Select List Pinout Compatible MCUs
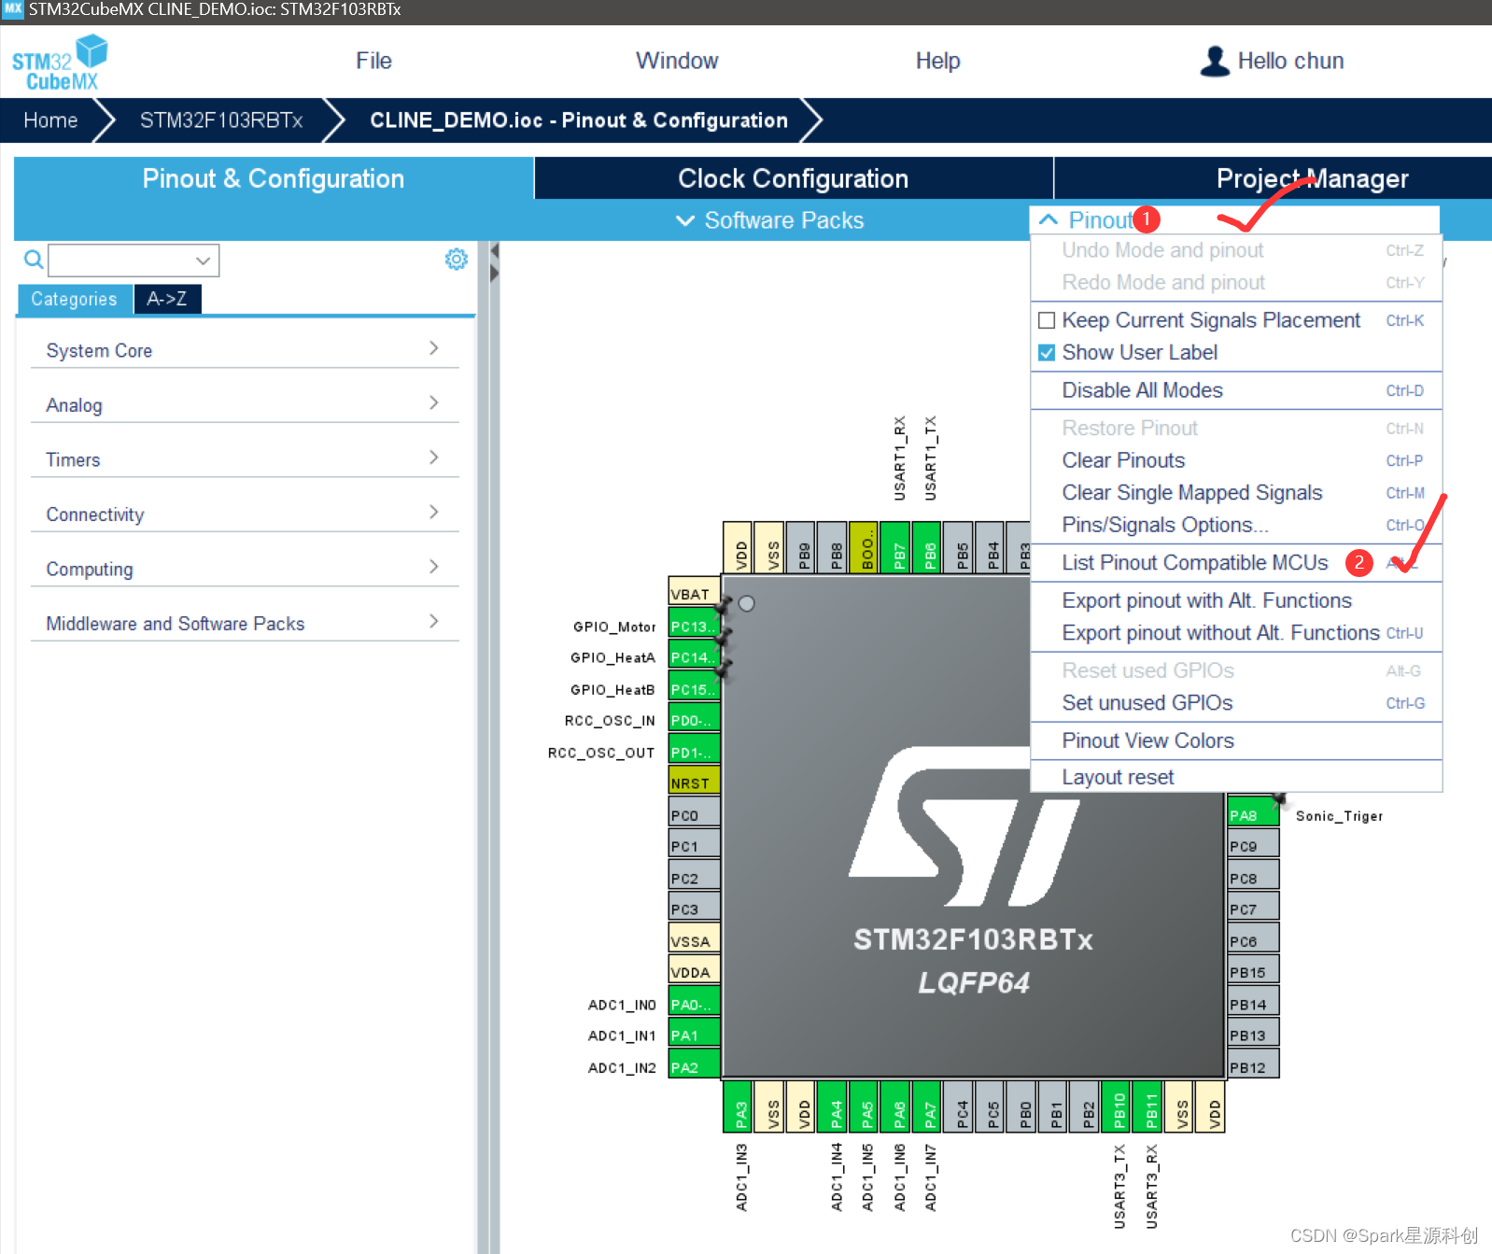This screenshot has width=1492, height=1254. coord(1236,563)
